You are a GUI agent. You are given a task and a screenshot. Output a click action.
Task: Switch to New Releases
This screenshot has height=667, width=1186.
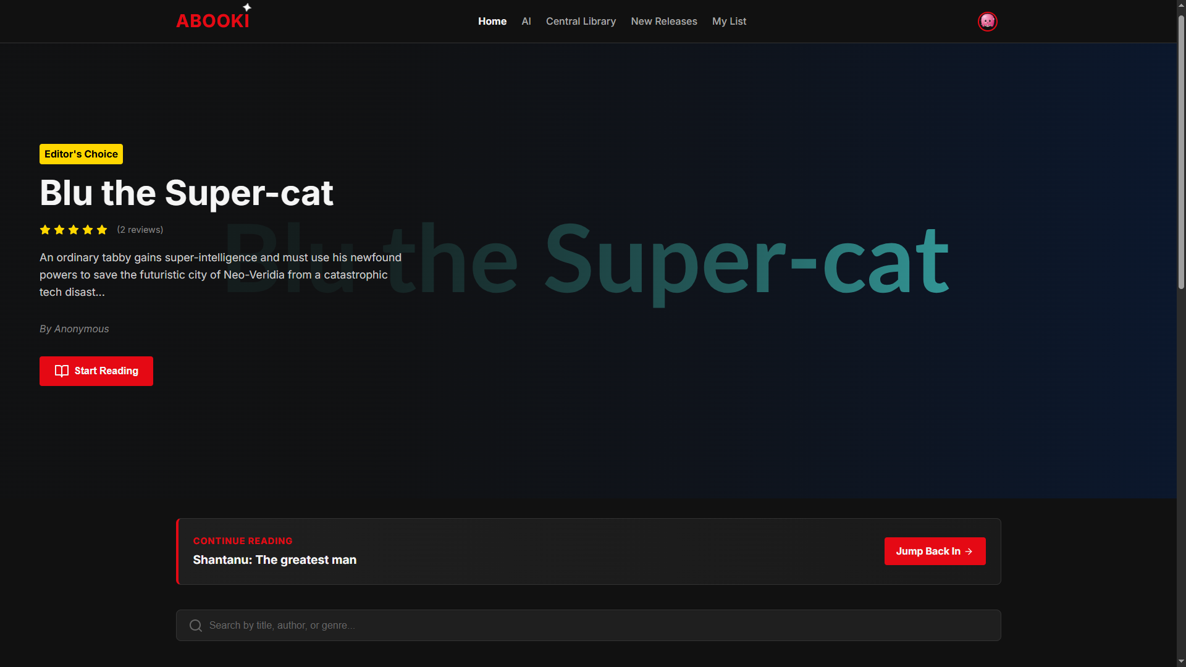[x=663, y=22]
